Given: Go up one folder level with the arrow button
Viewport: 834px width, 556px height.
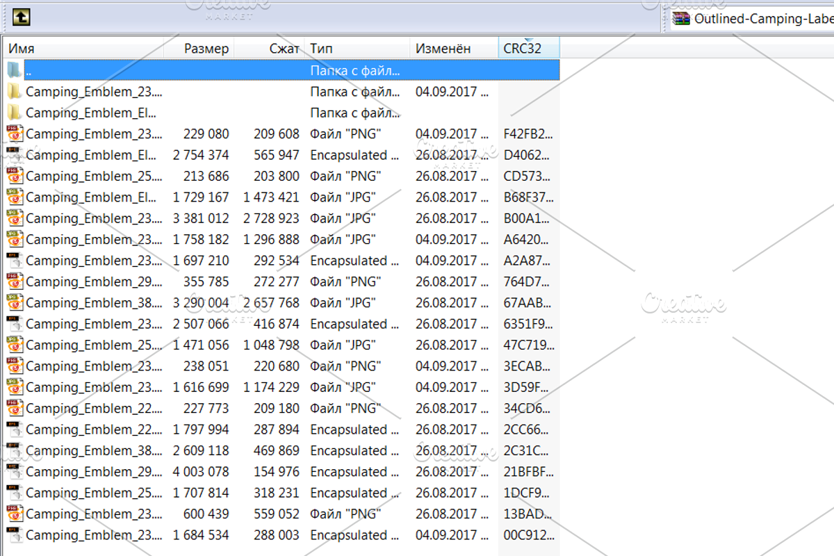Looking at the screenshot, I should click(x=22, y=17).
